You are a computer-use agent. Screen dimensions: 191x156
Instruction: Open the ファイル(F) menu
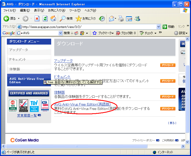tap(9, 10)
